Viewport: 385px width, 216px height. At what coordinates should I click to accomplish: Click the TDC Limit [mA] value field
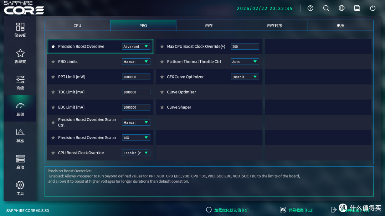tap(136, 92)
